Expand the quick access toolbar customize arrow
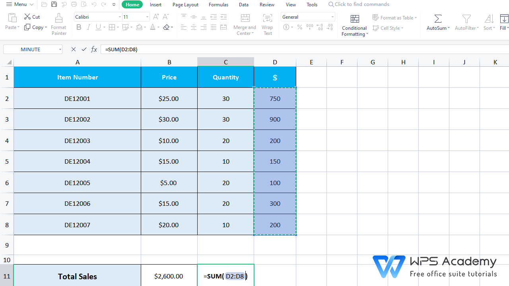The width and height of the screenshot is (509, 286). [x=114, y=5]
